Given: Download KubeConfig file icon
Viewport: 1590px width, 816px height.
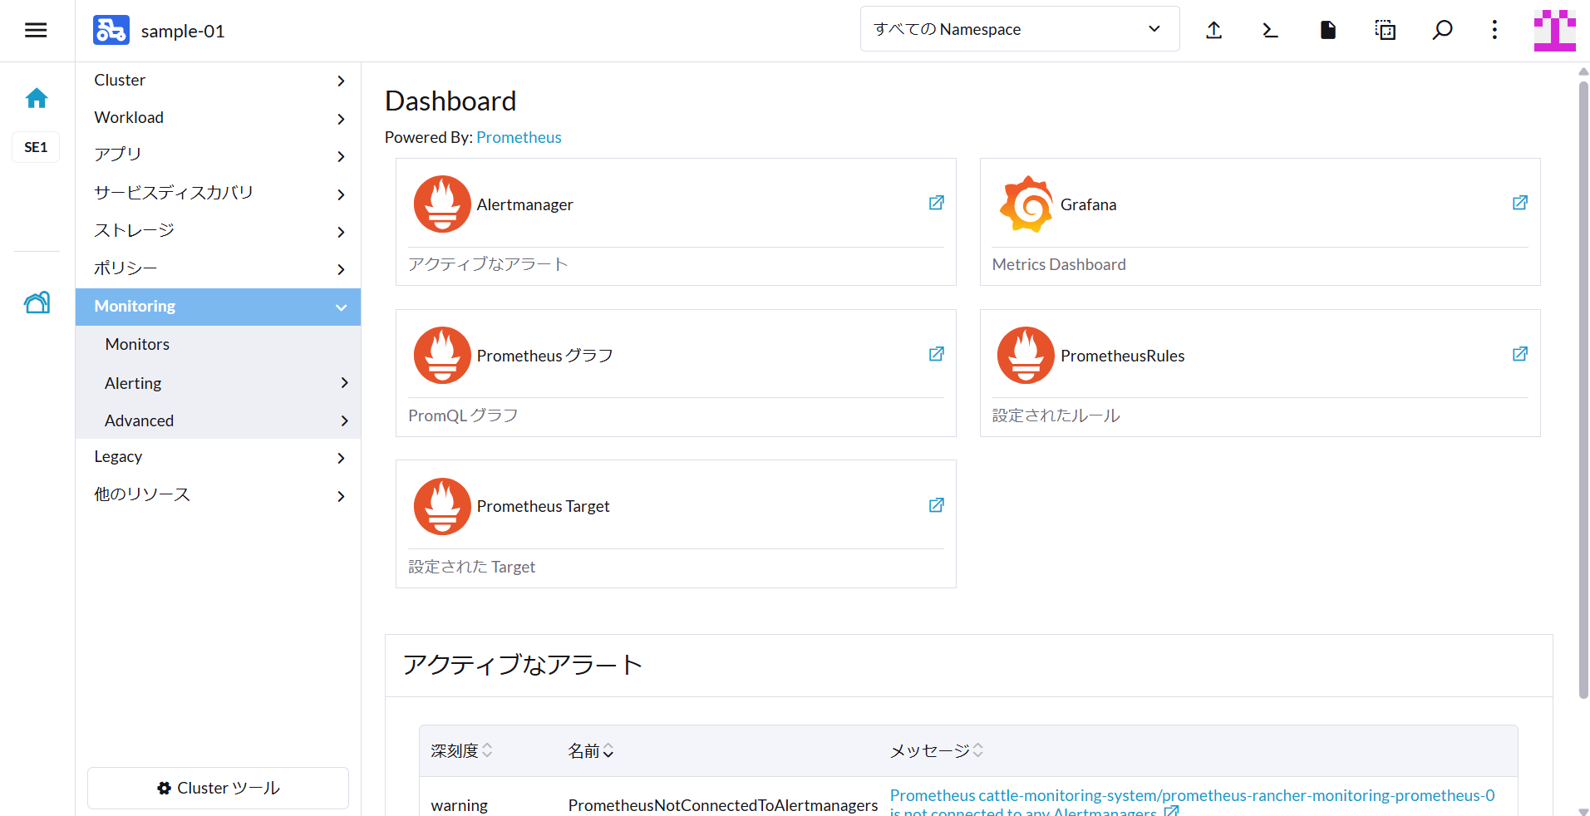Looking at the screenshot, I should pyautogui.click(x=1328, y=31).
